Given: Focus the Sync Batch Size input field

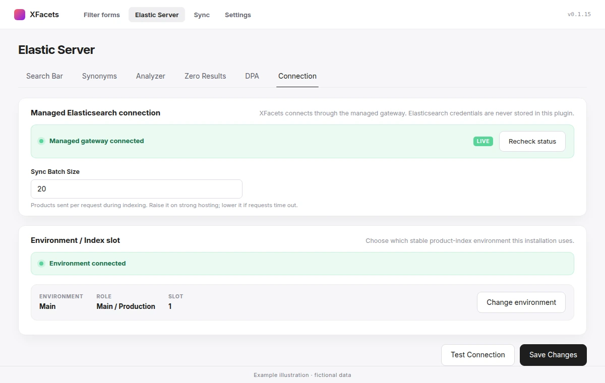Looking at the screenshot, I should [137, 189].
